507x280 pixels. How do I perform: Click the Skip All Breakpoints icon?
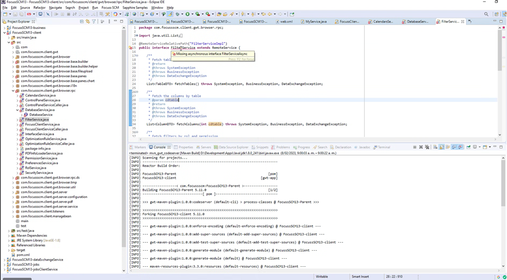(x=48, y=14)
